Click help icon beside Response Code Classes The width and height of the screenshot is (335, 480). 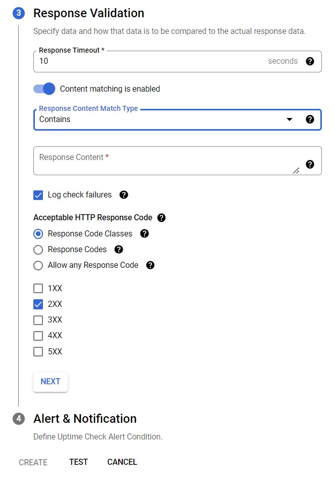click(145, 233)
